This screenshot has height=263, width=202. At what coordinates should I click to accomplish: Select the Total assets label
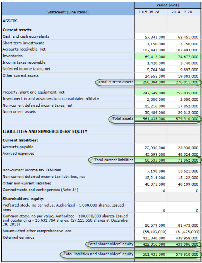123,118
